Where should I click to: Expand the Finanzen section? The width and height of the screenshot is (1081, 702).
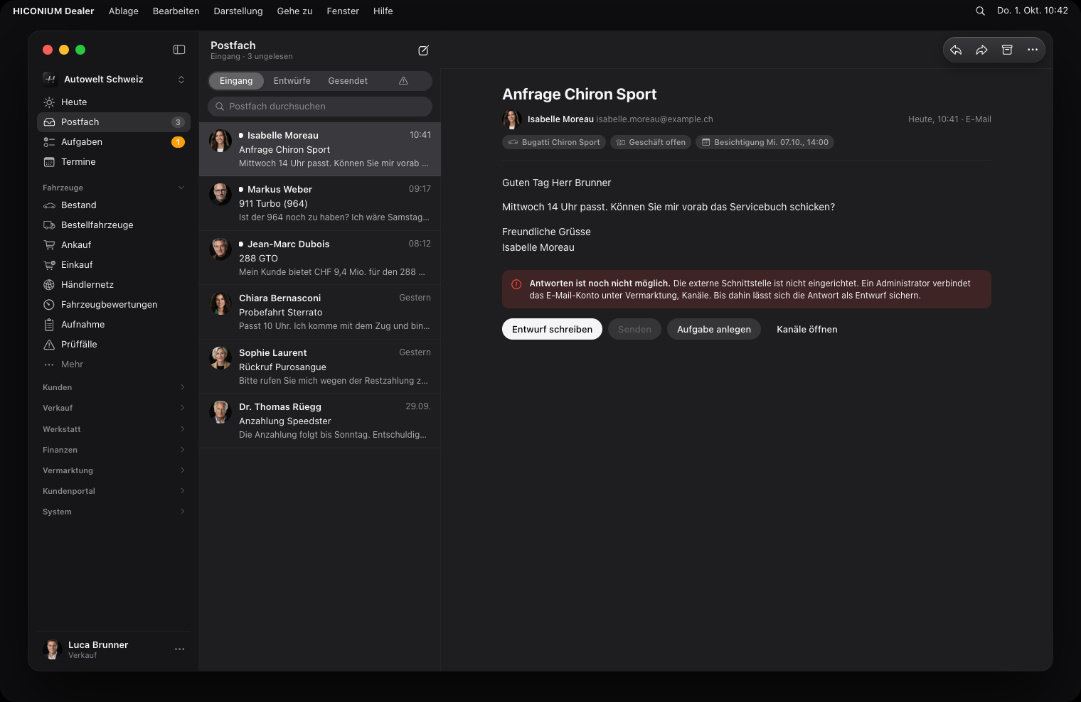pyautogui.click(x=114, y=450)
